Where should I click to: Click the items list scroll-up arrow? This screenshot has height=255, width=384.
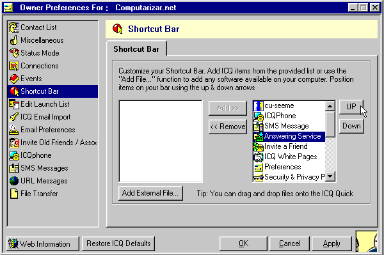coord(330,106)
